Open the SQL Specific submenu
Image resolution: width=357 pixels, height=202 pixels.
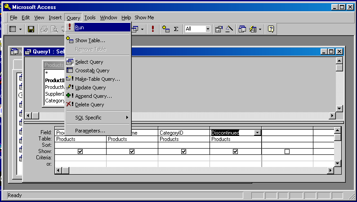pyautogui.click(x=98, y=118)
